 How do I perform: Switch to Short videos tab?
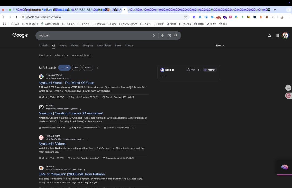tap(104, 46)
